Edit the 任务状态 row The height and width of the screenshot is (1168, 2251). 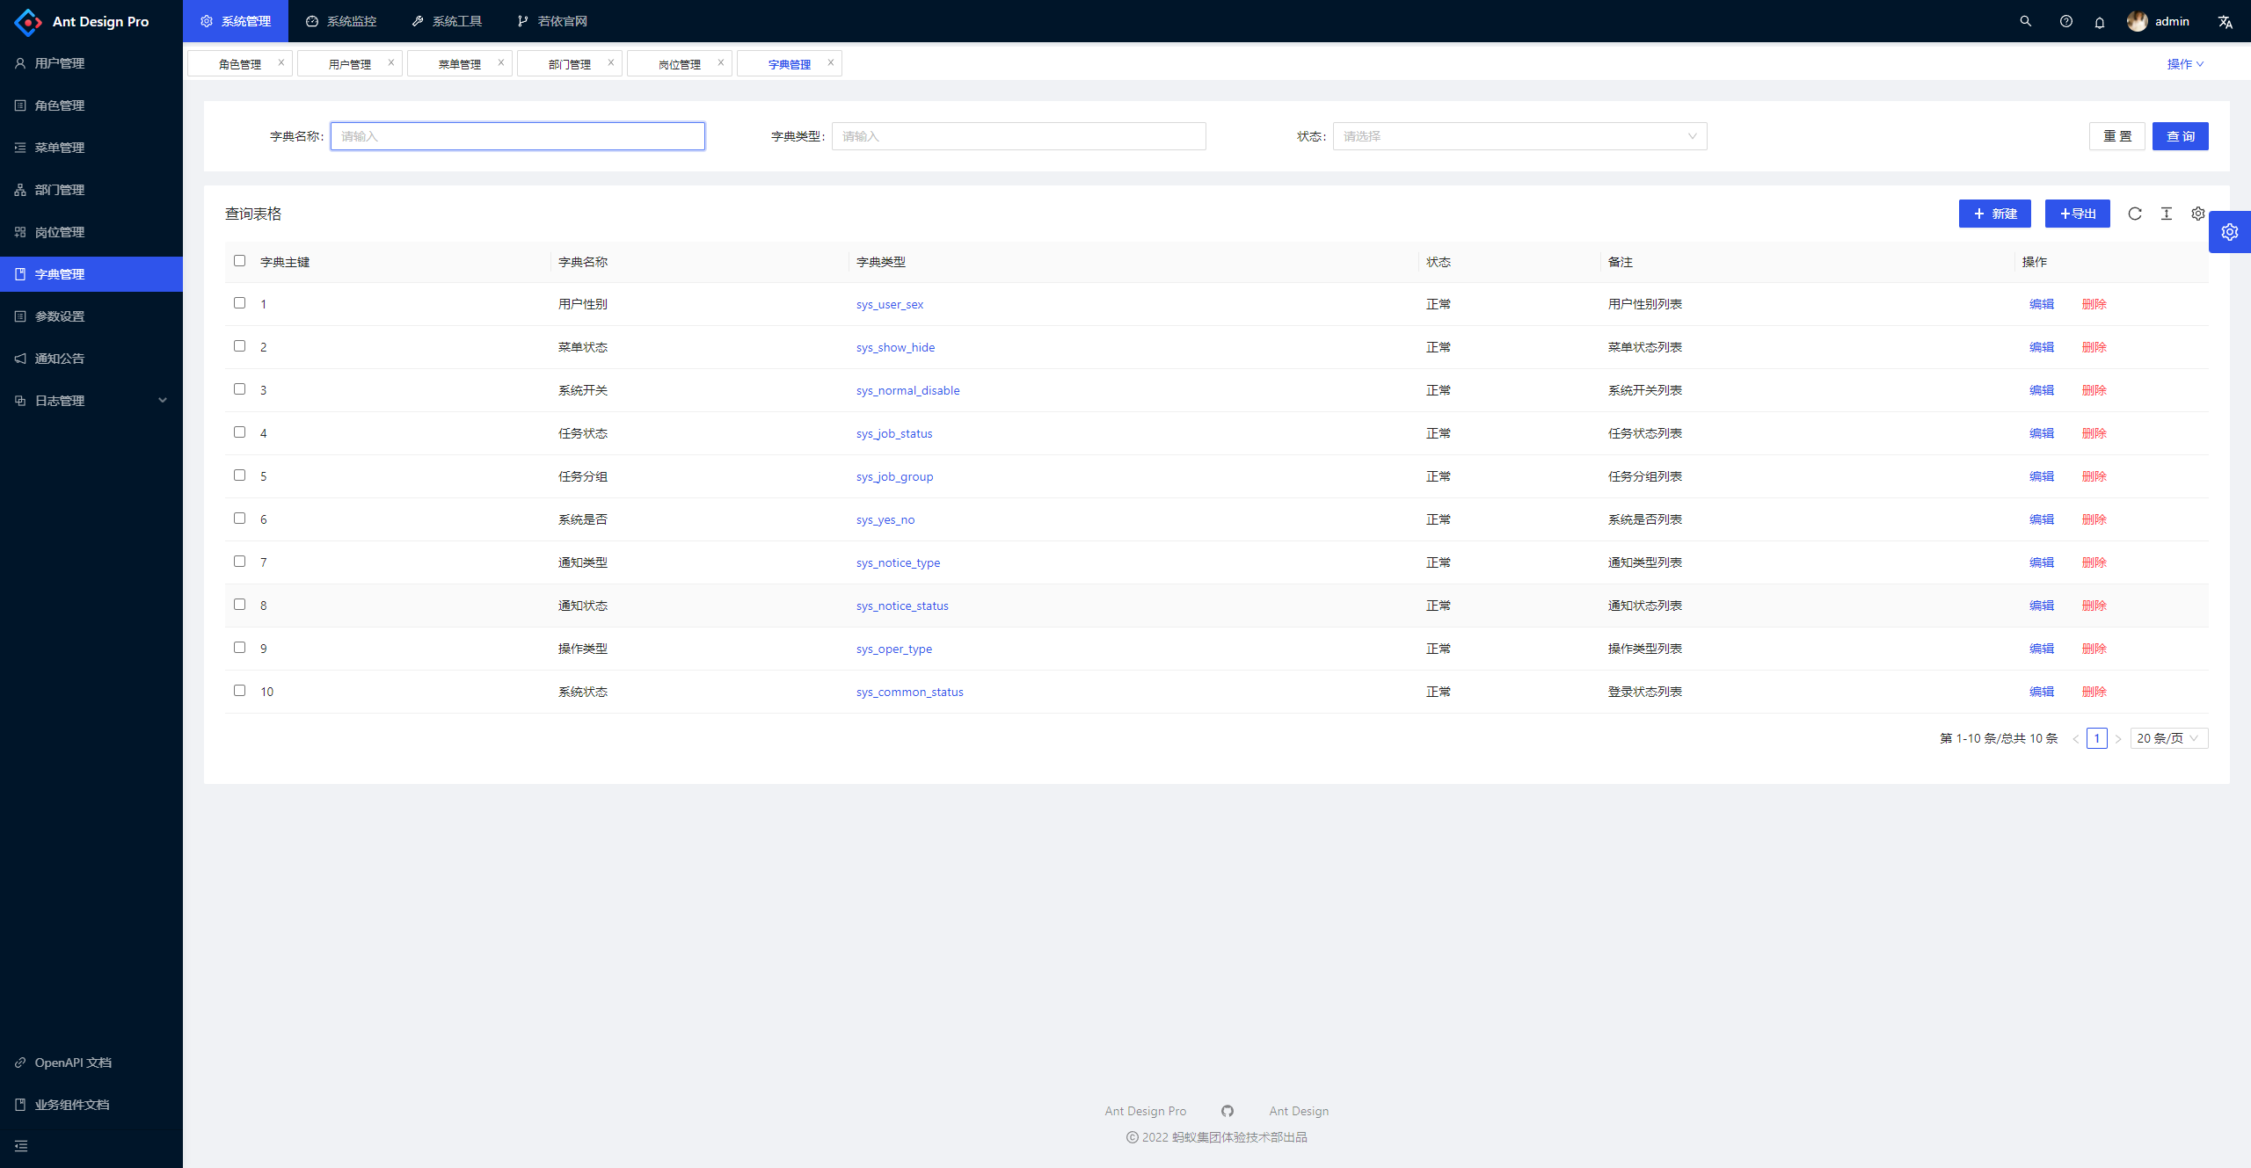click(2042, 433)
